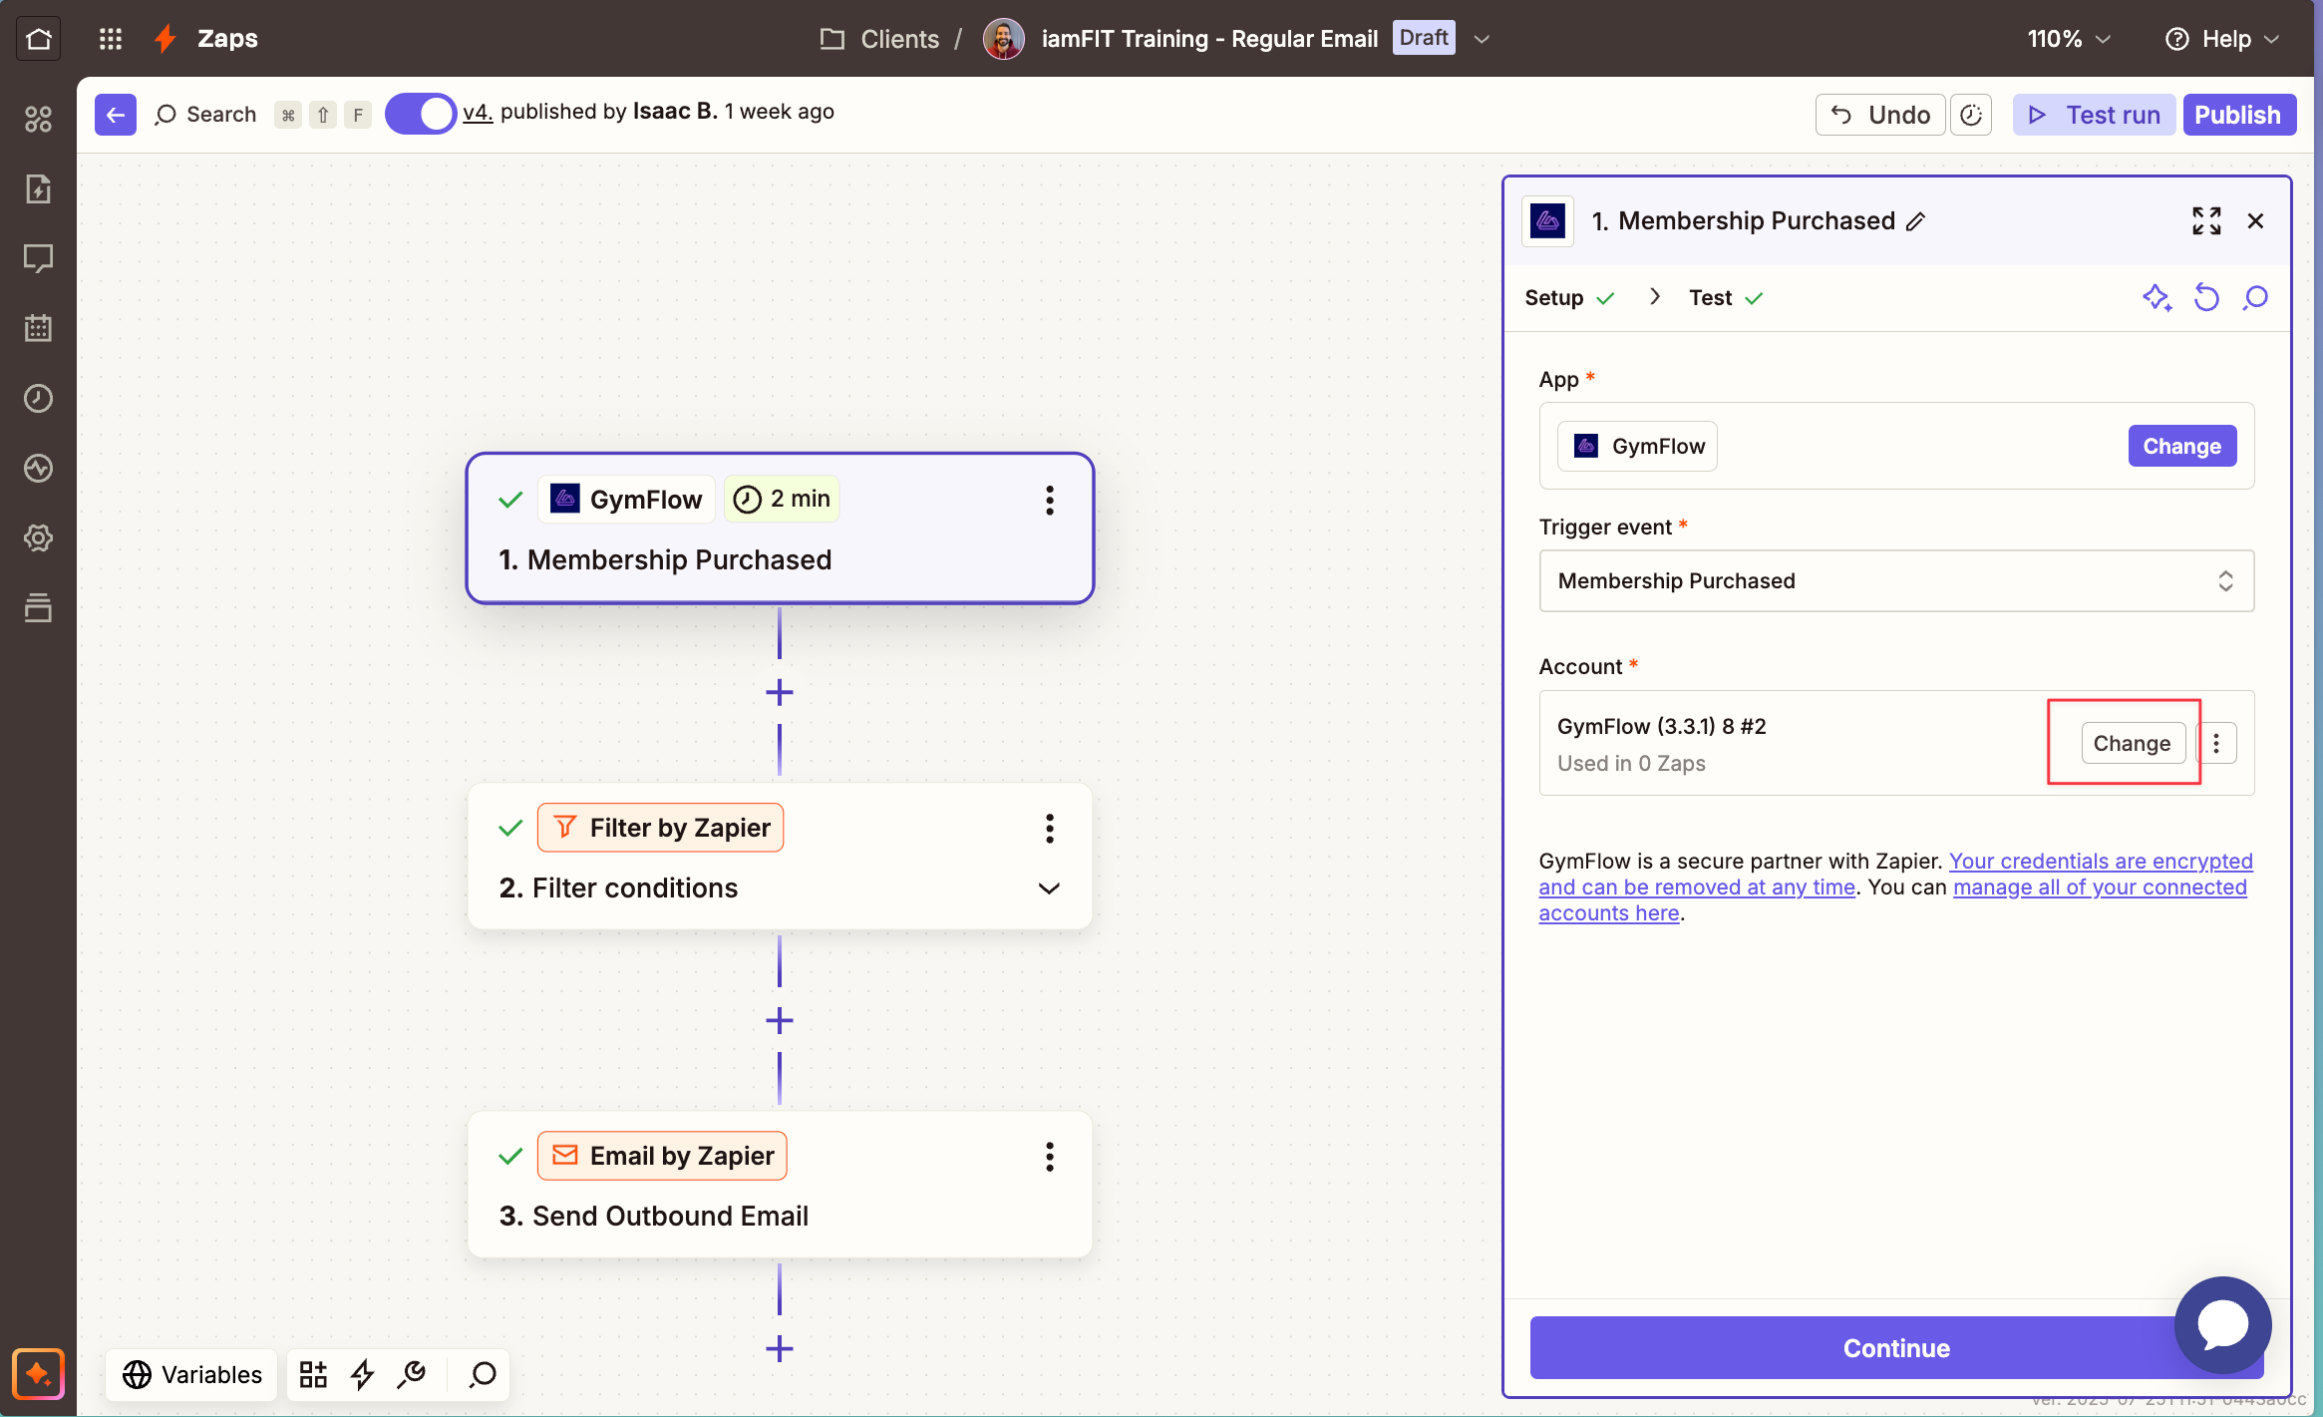Select the Membership Purchased step card
This screenshot has height=1417, width=2323.
coord(780,529)
